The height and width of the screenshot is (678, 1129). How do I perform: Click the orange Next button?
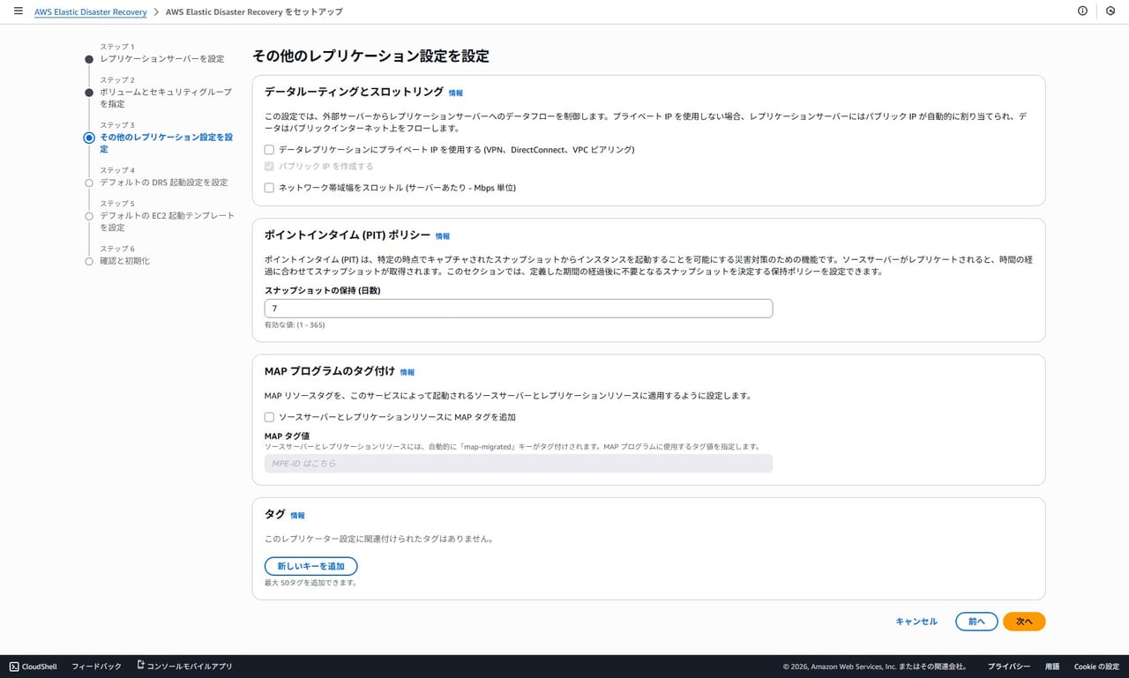[x=1023, y=622]
